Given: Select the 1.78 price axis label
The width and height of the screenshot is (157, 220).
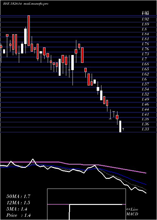Looking at the screenshot, I should pyautogui.click(x=145, y=44).
